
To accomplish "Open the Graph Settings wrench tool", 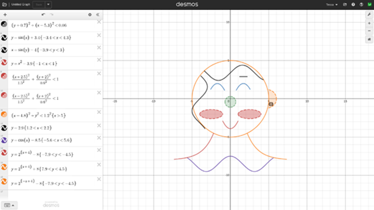I will (x=369, y=15).
